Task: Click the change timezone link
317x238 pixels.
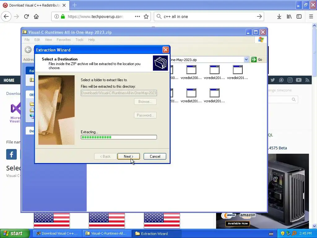Action: click(280, 90)
